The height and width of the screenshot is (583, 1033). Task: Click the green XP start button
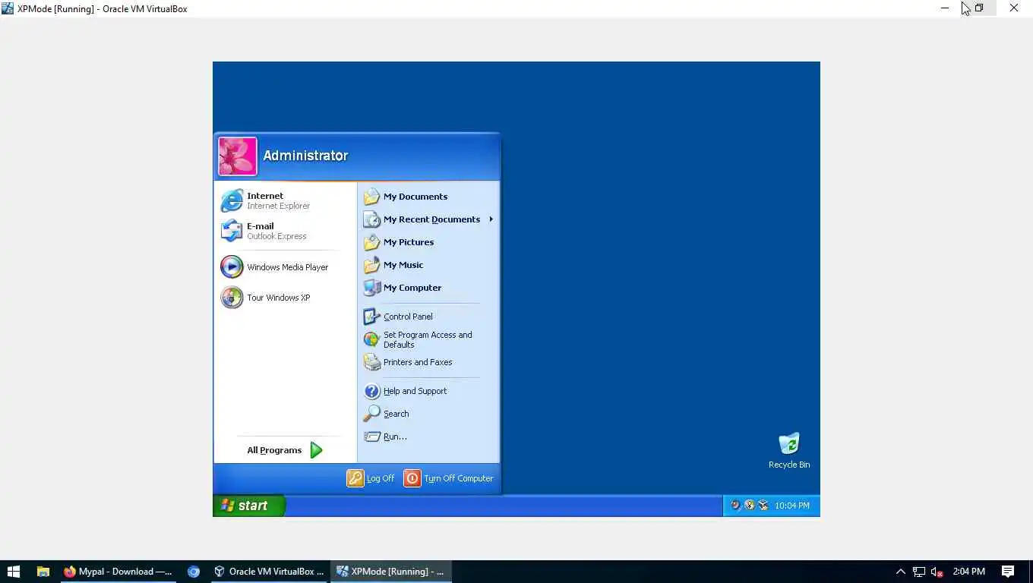(x=248, y=506)
